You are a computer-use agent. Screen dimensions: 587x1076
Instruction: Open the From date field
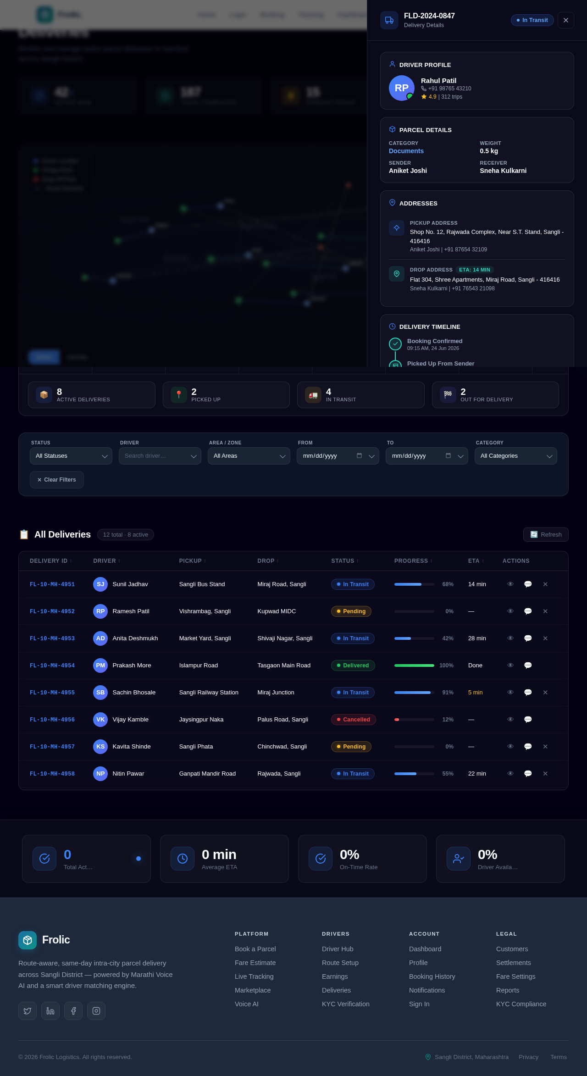coord(338,456)
